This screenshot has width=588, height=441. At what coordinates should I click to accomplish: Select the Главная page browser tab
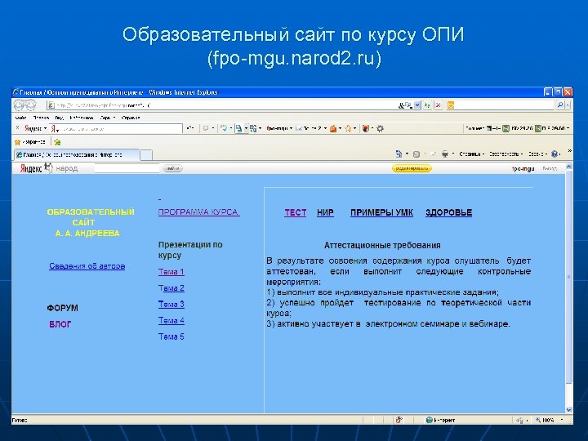[x=77, y=154]
